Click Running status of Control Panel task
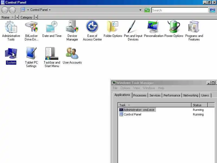The width and height of the screenshot is (217, 163). click(198, 114)
